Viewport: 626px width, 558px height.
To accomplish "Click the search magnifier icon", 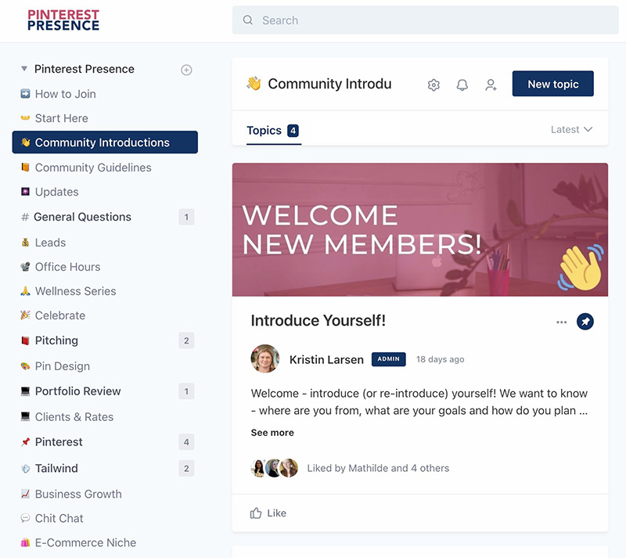I will tap(248, 20).
